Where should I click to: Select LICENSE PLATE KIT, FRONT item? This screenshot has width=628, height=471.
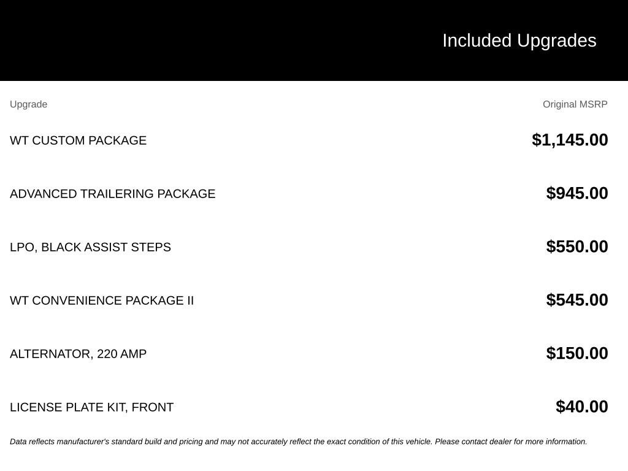click(92, 407)
